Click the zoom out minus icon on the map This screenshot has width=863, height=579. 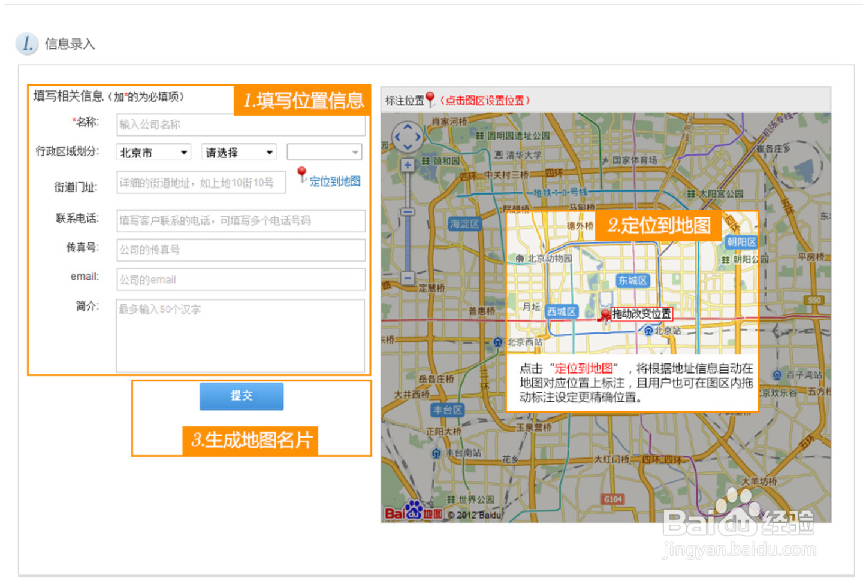point(408,277)
